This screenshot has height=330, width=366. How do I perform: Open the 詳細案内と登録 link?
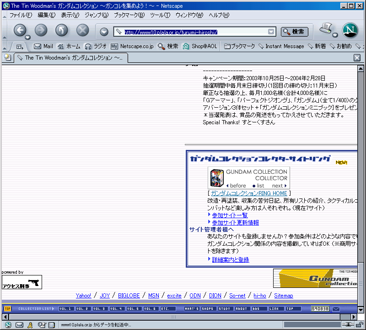click(231, 259)
